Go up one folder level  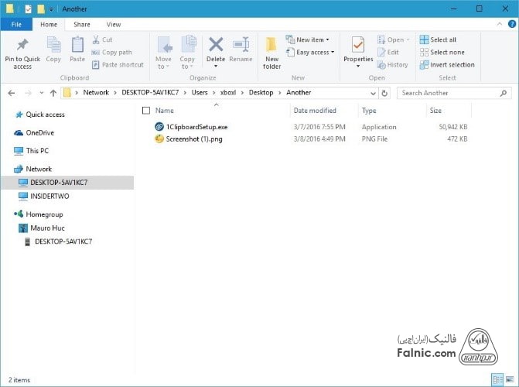(x=53, y=93)
